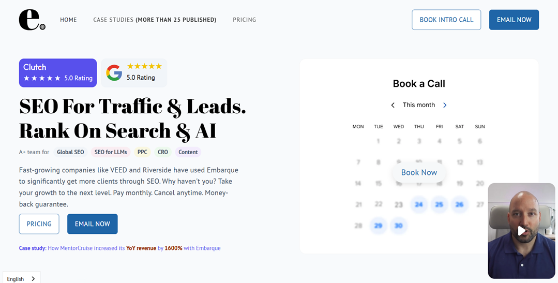This screenshot has width=558, height=283.
Task: Select the SEO for LLMs tag
Action: 111,152
